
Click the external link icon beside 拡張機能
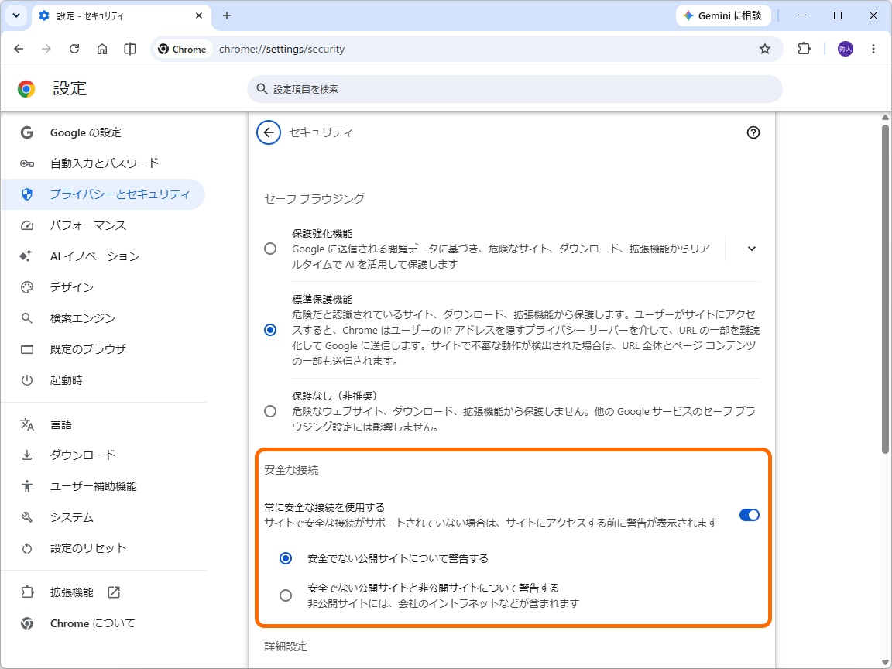[x=114, y=592]
